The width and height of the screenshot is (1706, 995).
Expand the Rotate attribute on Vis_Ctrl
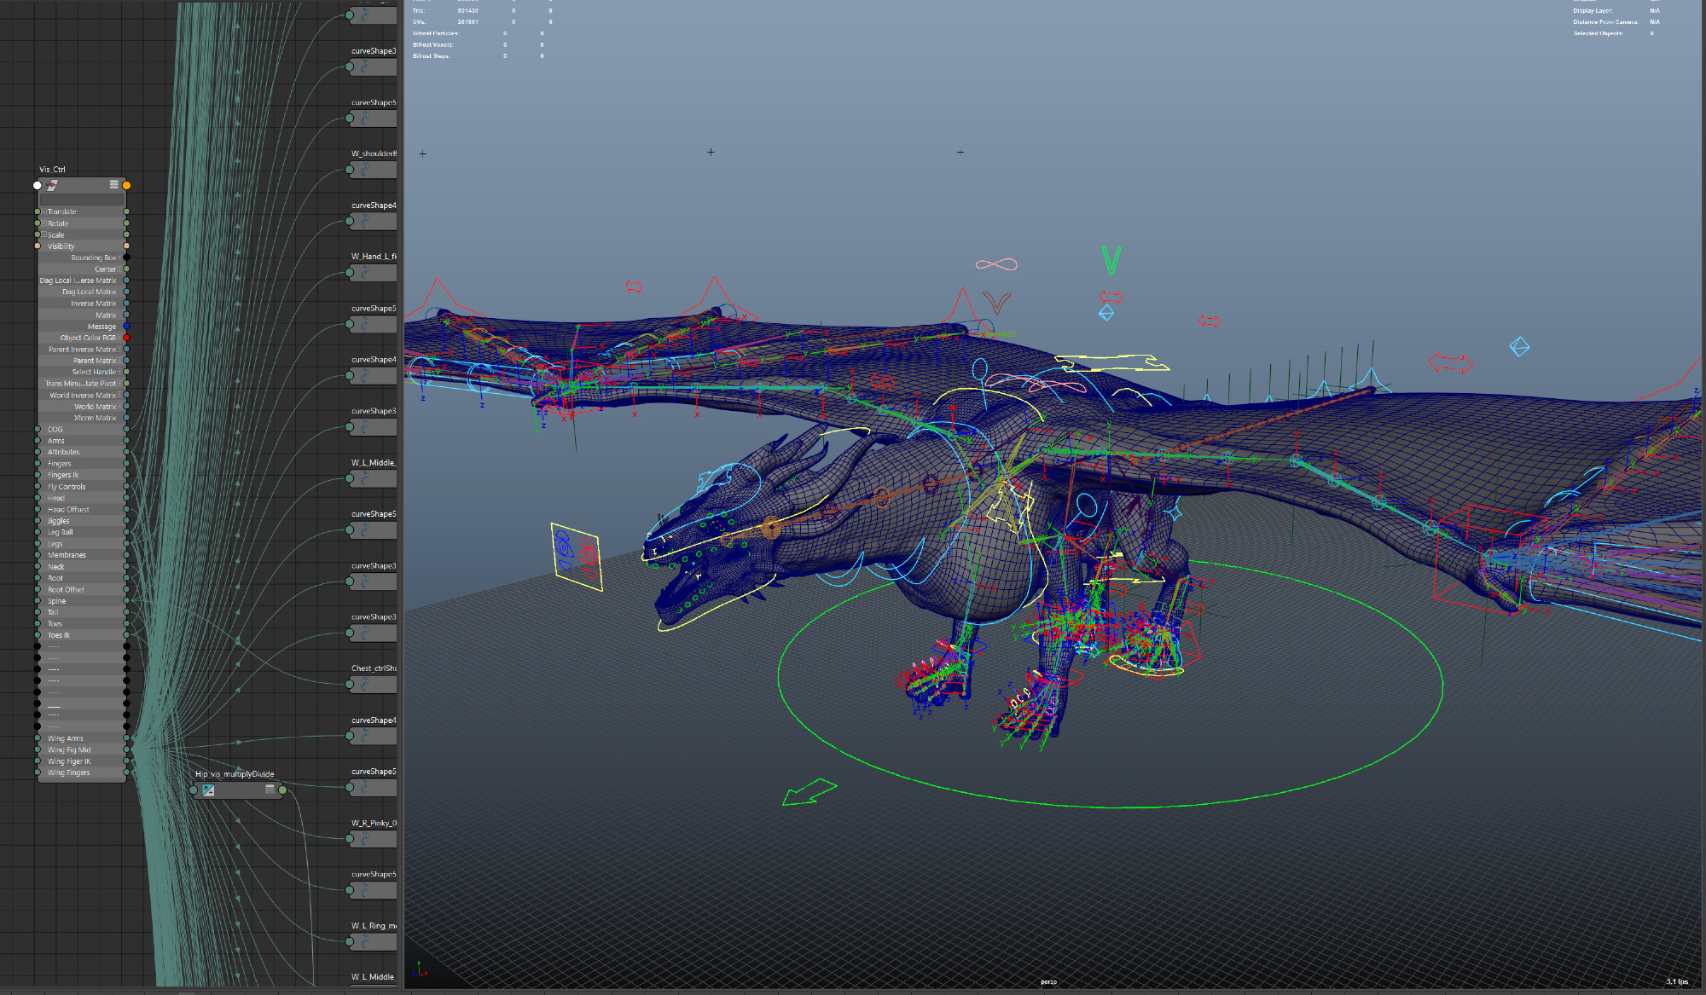[x=44, y=223]
